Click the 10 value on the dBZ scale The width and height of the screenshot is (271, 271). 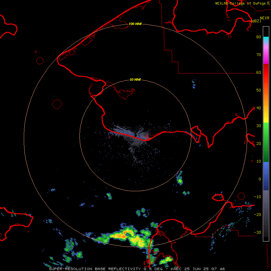point(259,161)
